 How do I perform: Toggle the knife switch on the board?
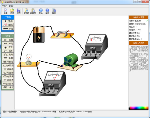[x=62, y=34]
